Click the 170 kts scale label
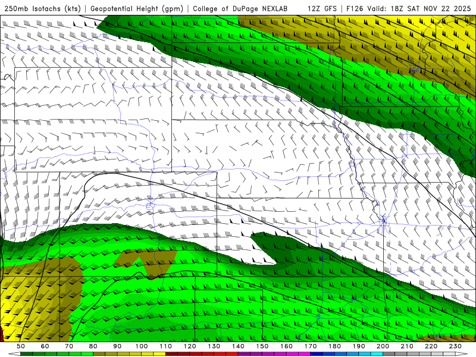Screen dimensions: 476x357 click(x=311, y=346)
